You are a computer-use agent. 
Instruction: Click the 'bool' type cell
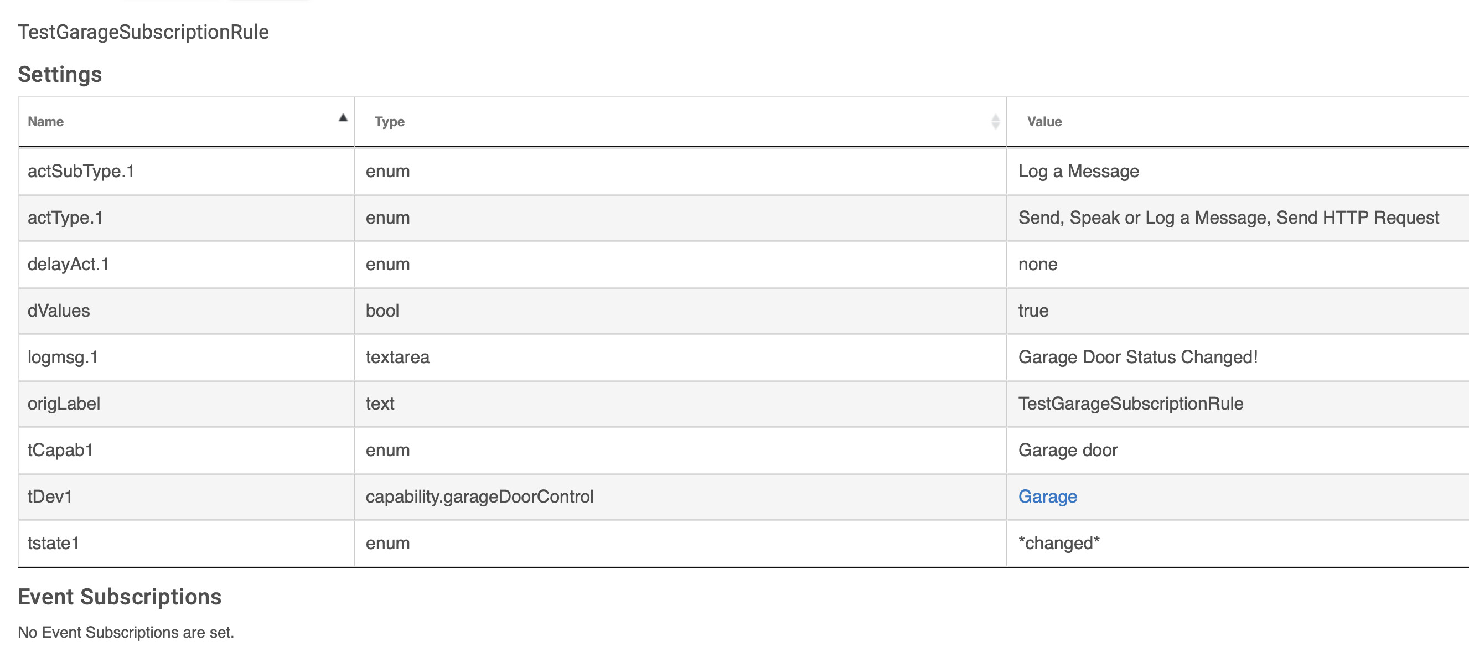point(680,311)
